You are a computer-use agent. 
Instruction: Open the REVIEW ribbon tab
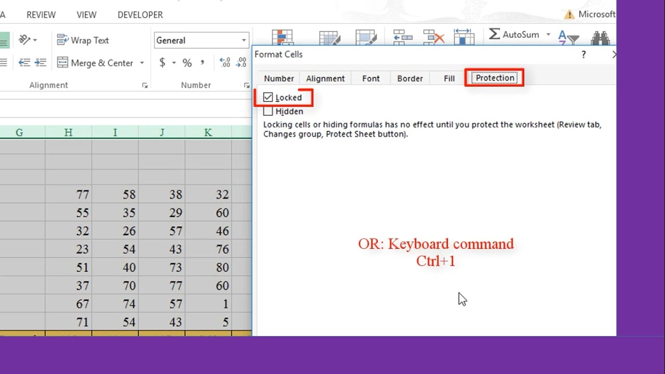(x=41, y=15)
